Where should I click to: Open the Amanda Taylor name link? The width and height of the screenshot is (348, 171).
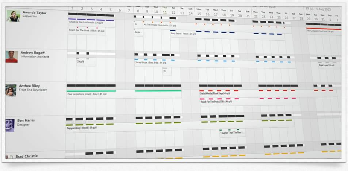pos(35,13)
